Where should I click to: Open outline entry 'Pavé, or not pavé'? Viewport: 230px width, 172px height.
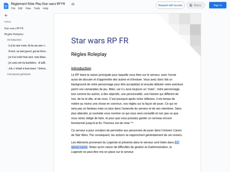(27, 51)
